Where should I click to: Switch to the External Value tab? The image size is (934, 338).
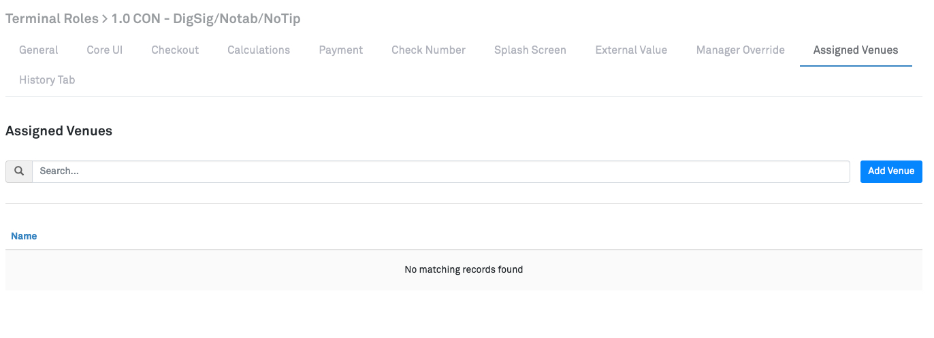pyautogui.click(x=631, y=50)
